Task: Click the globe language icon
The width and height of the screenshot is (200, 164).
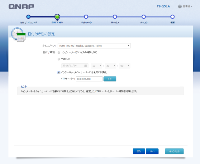Action: coord(180,6)
